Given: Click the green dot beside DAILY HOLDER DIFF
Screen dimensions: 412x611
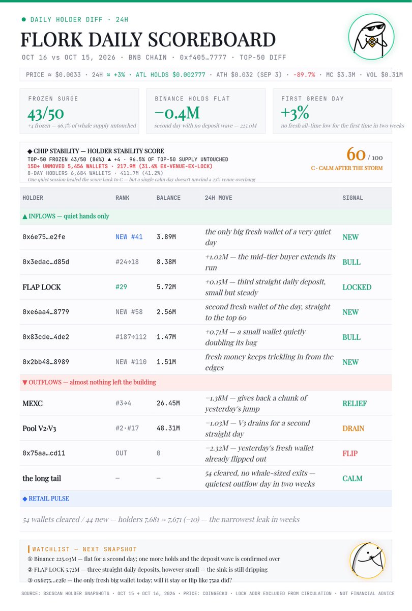Looking at the screenshot, I should [24, 19].
